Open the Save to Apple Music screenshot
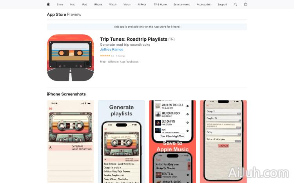294x183 pixels. click(x=172, y=142)
